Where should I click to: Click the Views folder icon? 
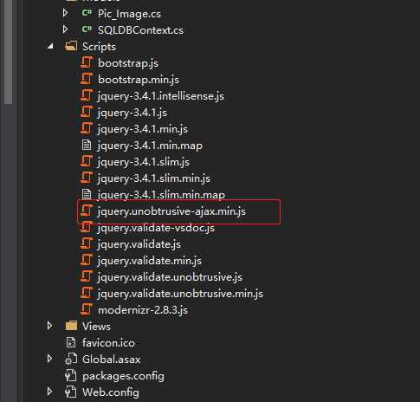point(71,326)
